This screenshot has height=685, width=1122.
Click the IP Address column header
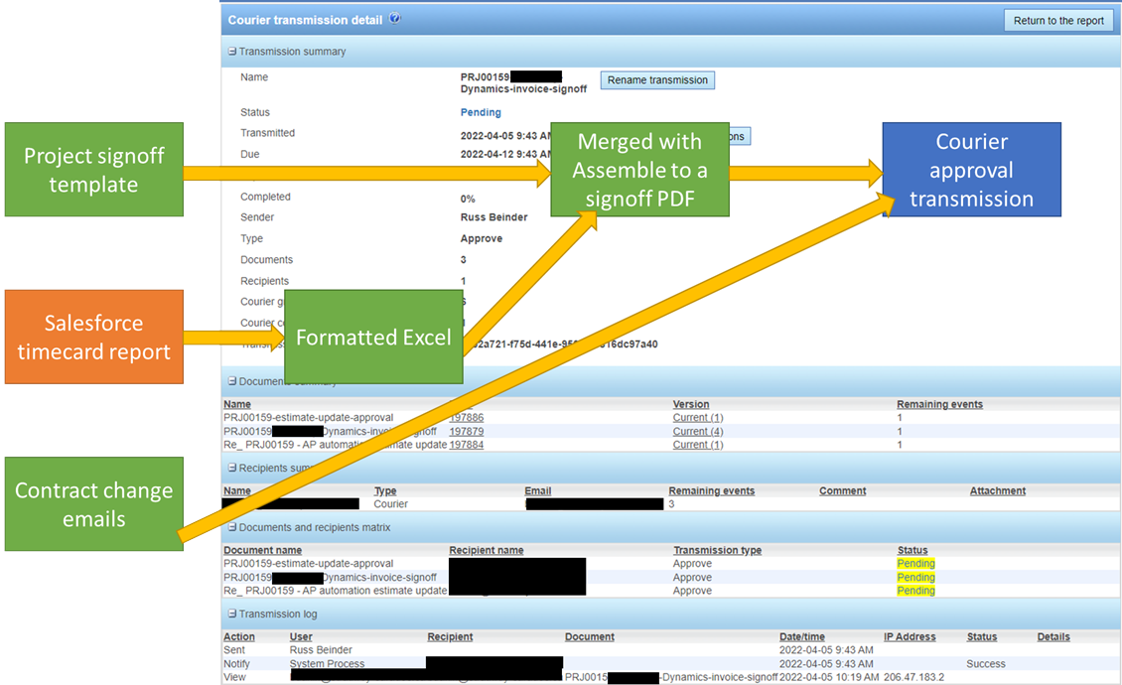click(x=910, y=636)
